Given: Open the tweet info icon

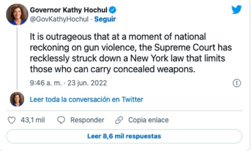Looking at the screenshot, I should [237, 83].
